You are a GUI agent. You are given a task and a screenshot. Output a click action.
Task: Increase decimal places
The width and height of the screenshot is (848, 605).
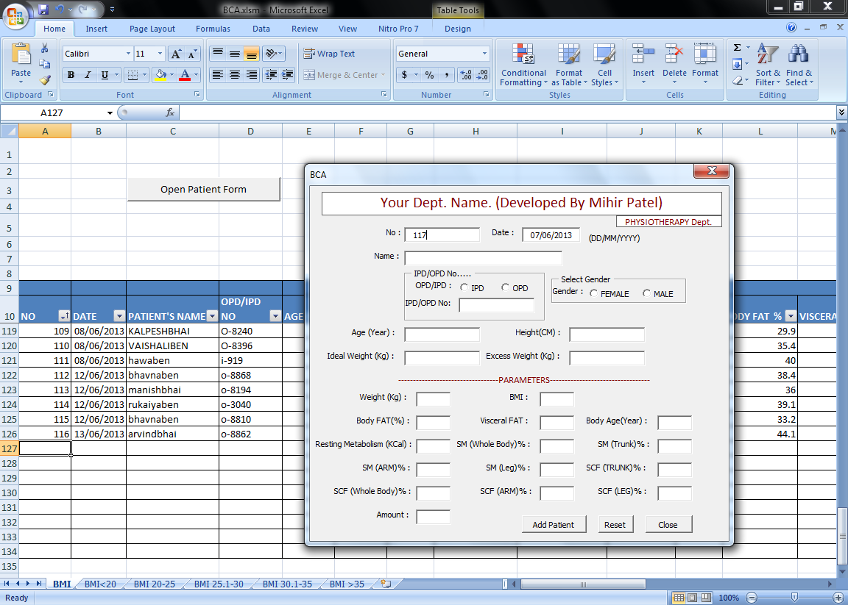(x=465, y=75)
